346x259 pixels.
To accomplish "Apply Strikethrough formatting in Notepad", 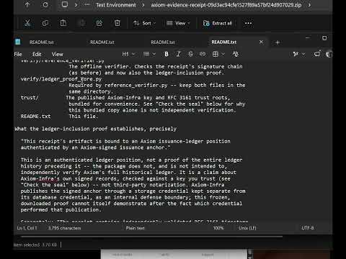I will [190, 54].
